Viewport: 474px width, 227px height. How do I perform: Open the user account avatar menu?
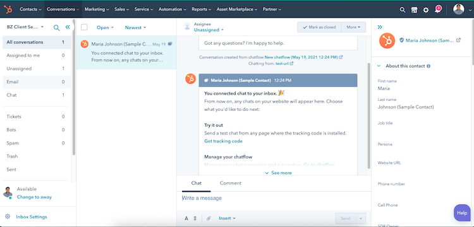coord(462,9)
